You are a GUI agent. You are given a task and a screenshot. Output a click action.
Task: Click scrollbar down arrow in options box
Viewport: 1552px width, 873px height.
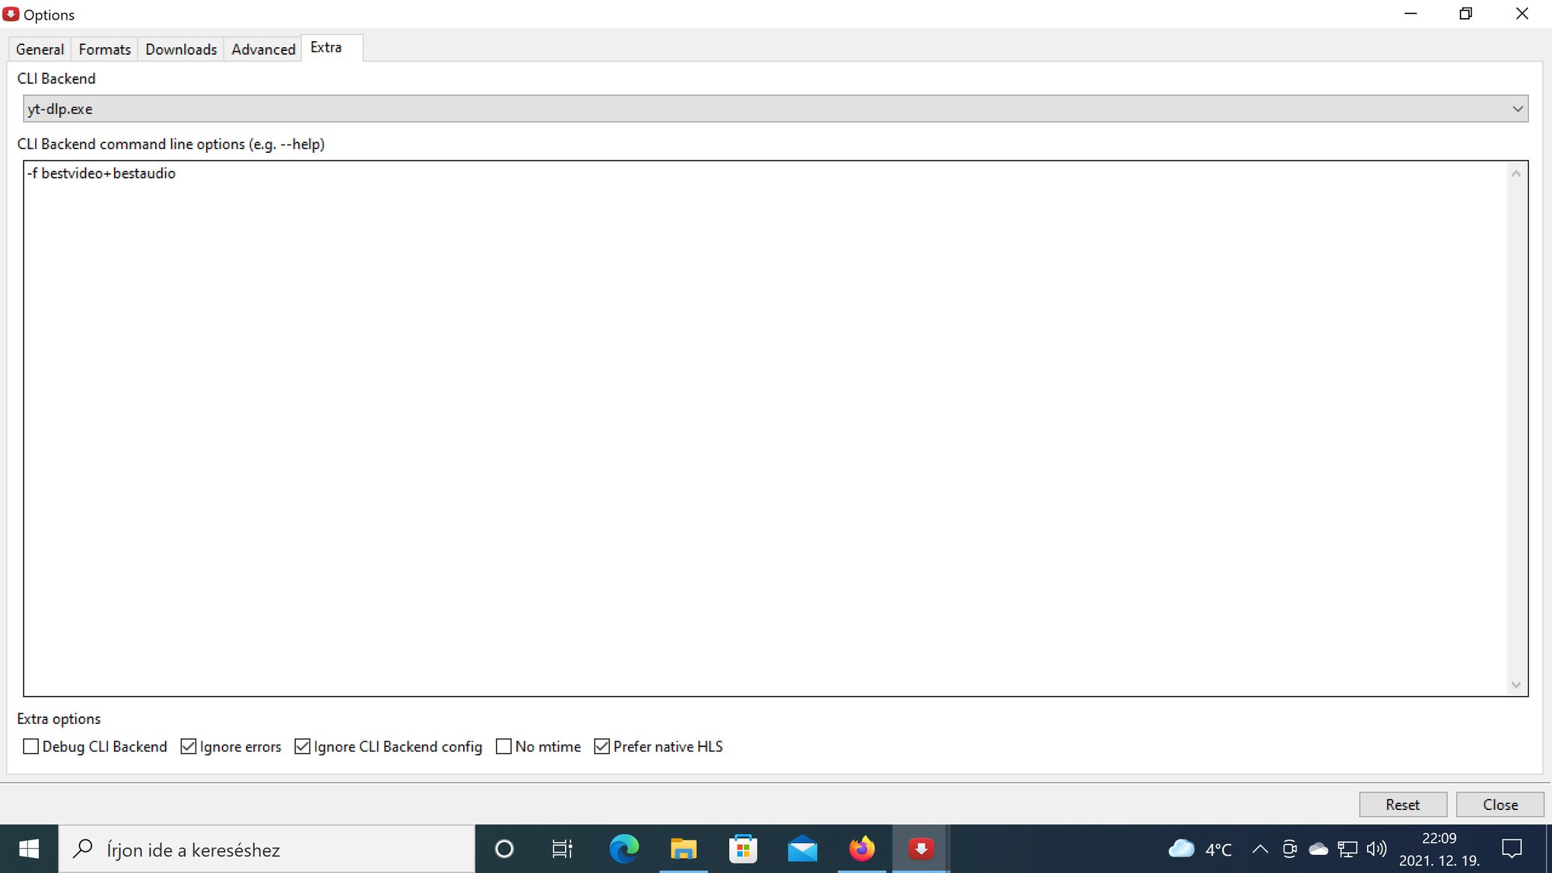point(1516,685)
